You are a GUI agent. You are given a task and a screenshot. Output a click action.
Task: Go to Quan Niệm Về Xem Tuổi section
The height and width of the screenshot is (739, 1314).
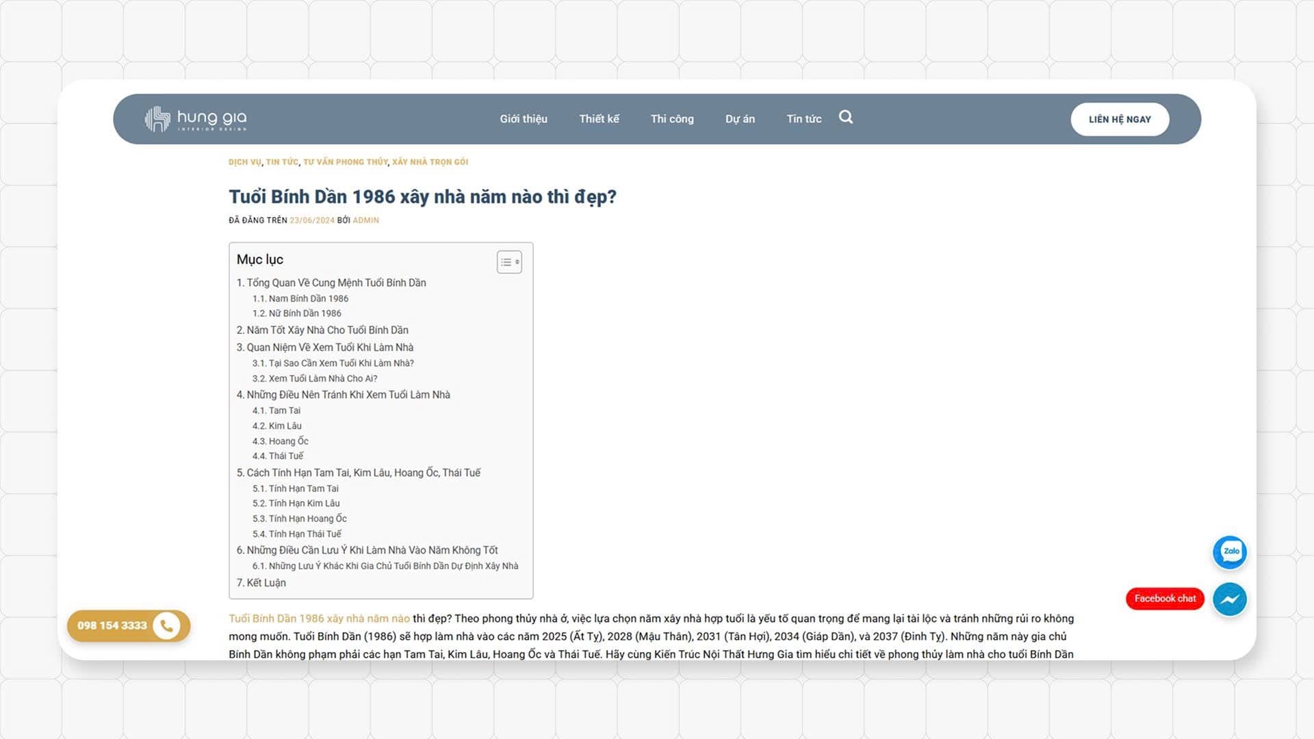[x=325, y=348]
